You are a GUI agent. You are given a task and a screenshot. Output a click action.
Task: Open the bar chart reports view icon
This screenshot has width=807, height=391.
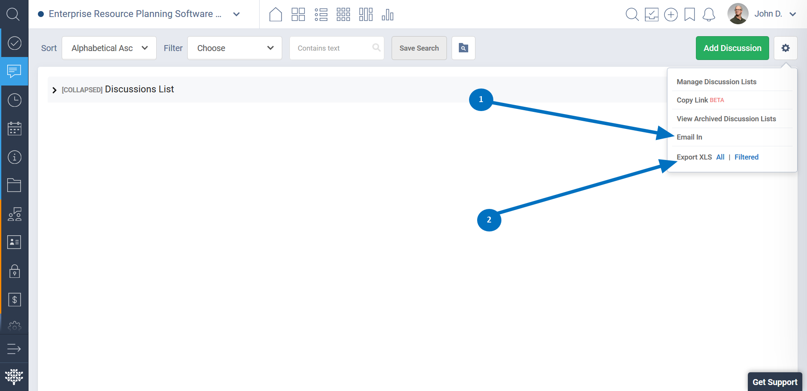point(387,14)
